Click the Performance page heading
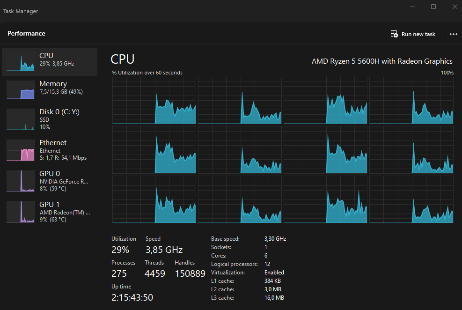 (26, 34)
